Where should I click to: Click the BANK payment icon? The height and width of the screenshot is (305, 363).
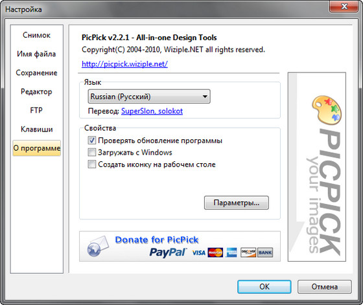(x=265, y=253)
